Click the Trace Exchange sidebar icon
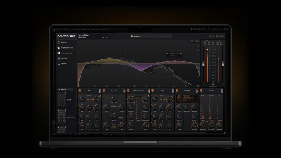 click(x=59, y=53)
